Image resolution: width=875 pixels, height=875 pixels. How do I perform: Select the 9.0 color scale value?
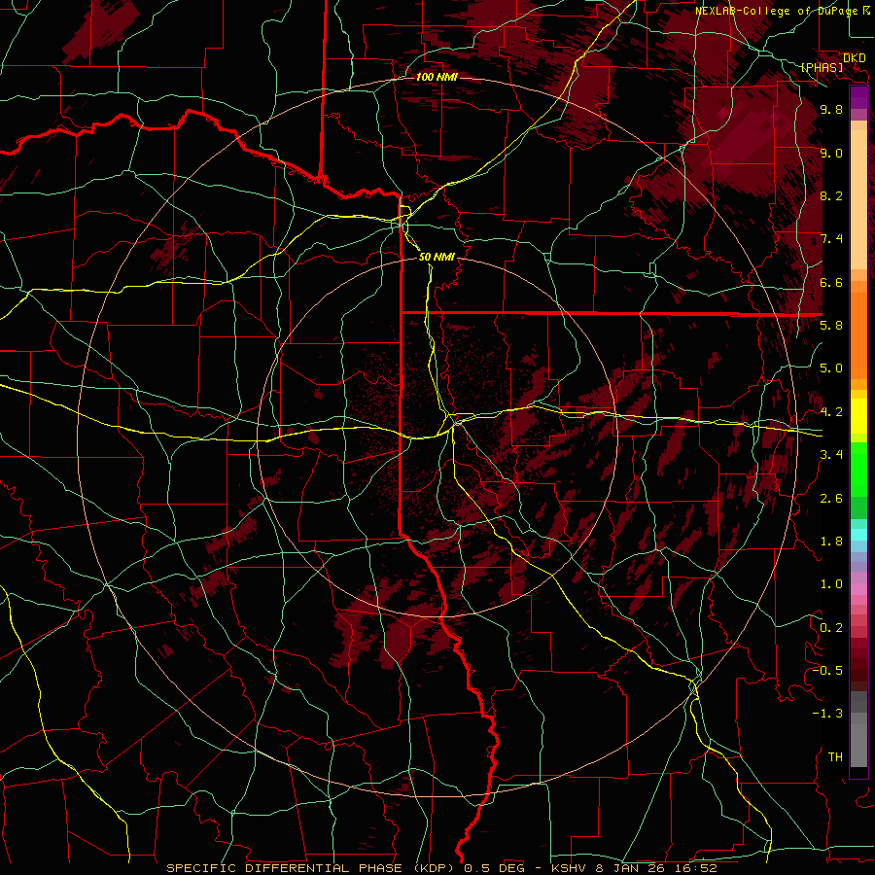coord(831,154)
